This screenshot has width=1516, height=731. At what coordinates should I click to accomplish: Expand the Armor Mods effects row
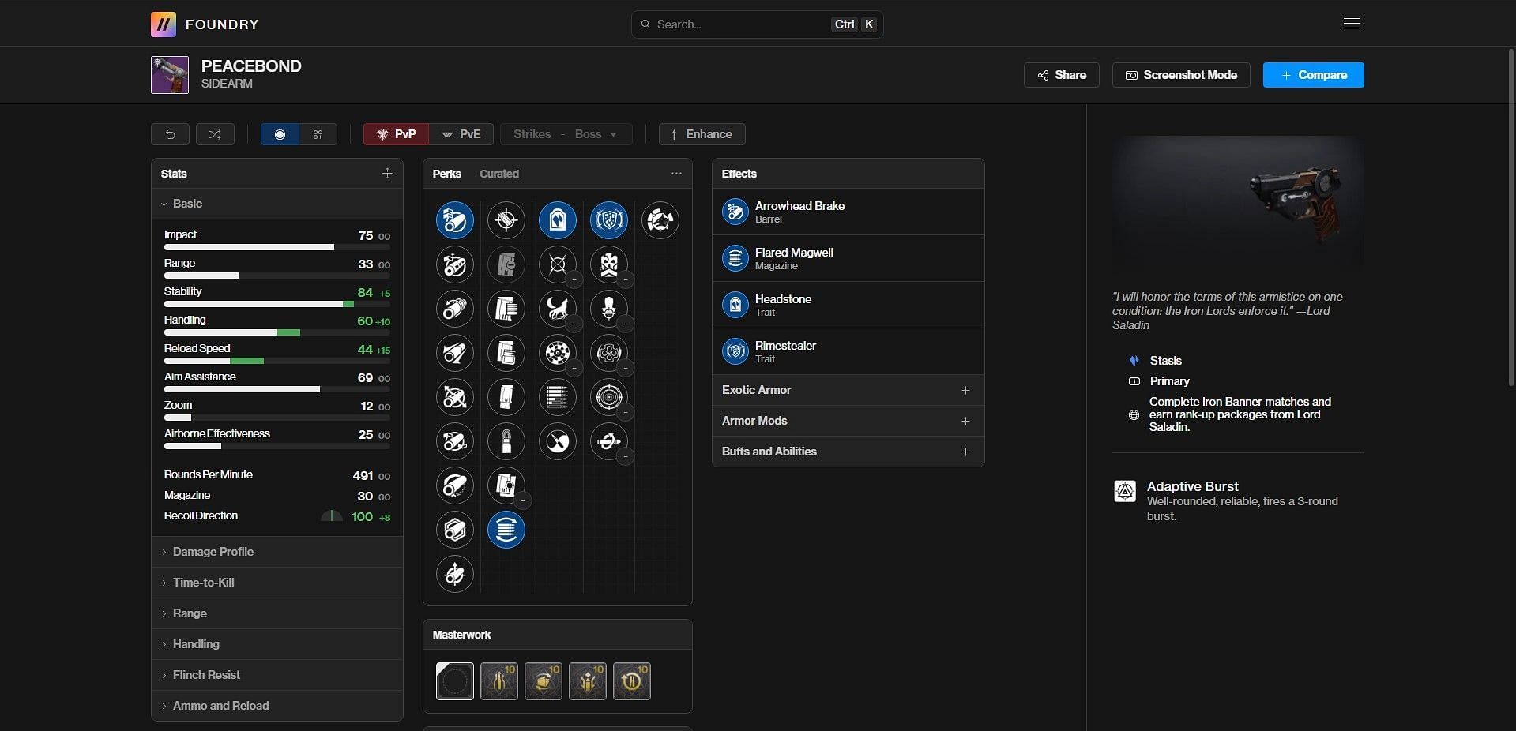coord(848,421)
